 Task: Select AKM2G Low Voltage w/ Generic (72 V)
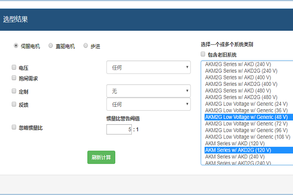(249, 124)
